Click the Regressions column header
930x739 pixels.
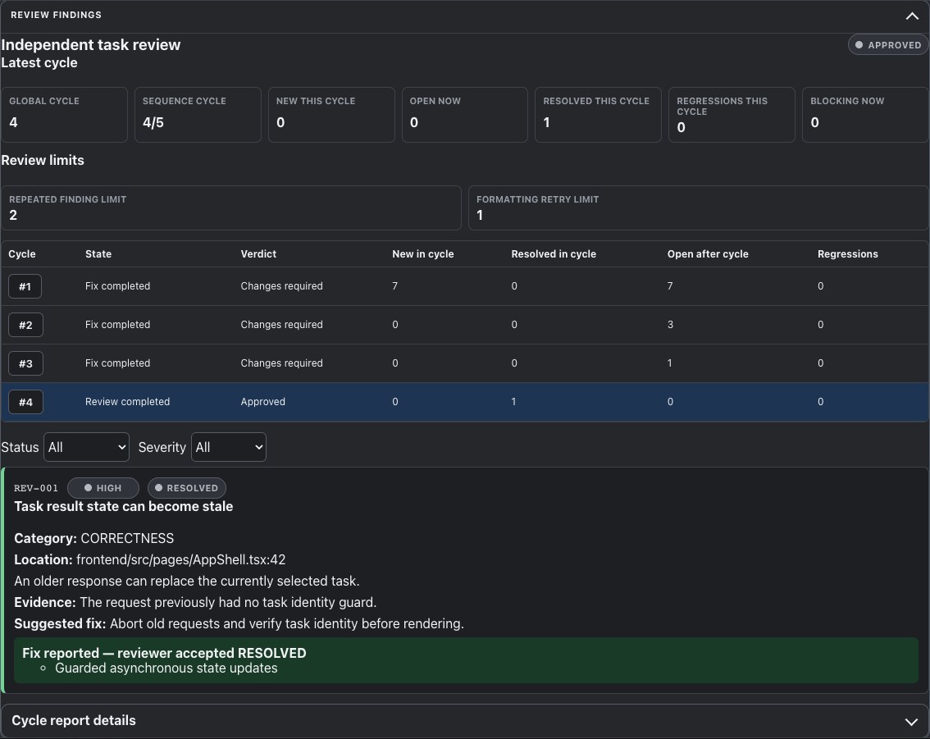tap(847, 253)
